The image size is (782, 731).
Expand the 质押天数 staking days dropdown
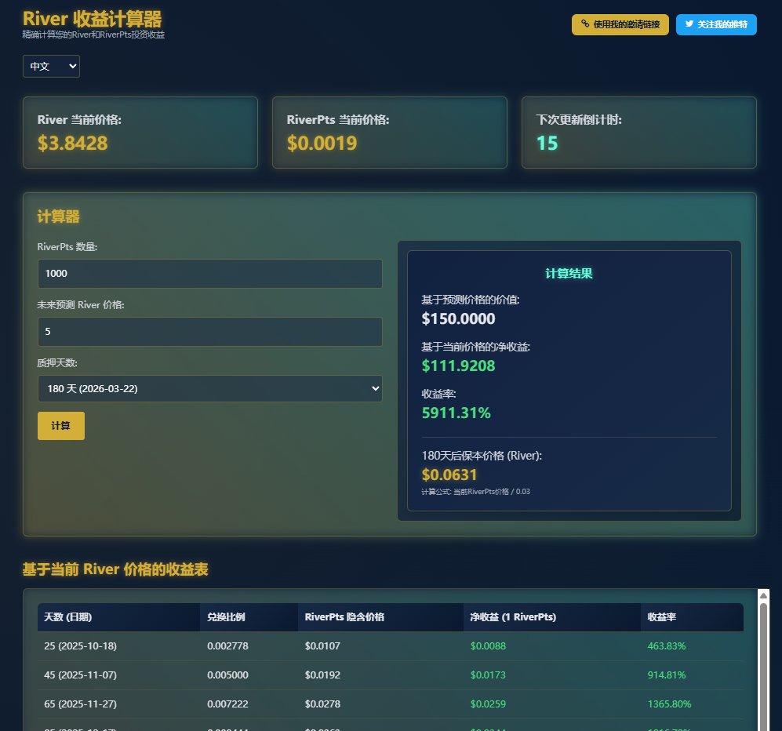209,389
